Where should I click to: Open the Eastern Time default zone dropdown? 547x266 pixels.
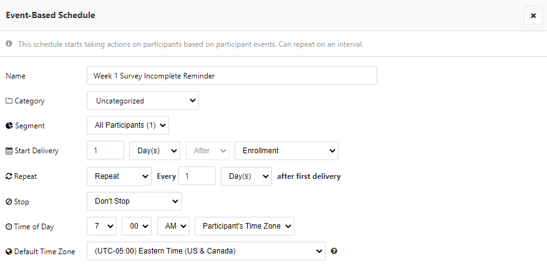(x=206, y=251)
